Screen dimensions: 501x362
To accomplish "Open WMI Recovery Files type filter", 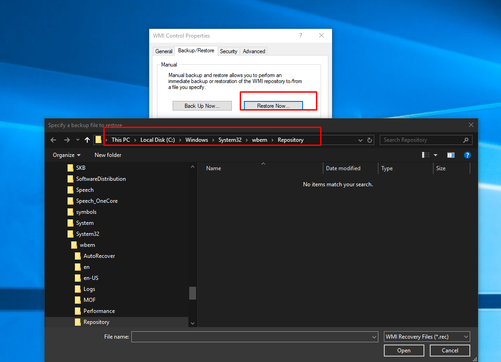I will (x=427, y=337).
